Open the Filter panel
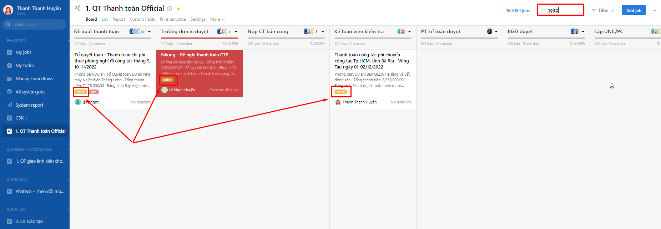 click(603, 10)
